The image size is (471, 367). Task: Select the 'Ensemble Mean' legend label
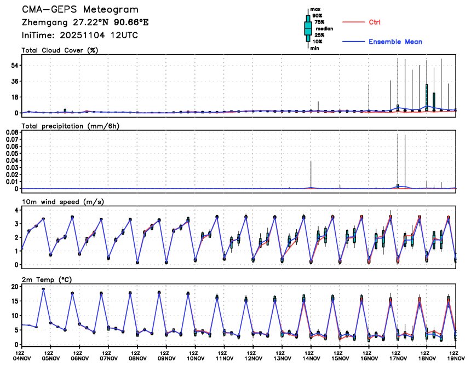click(x=395, y=42)
